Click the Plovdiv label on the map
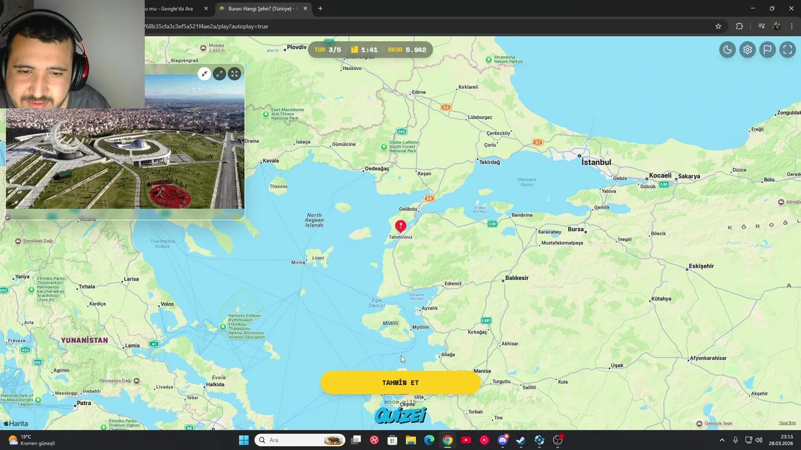 click(x=297, y=47)
